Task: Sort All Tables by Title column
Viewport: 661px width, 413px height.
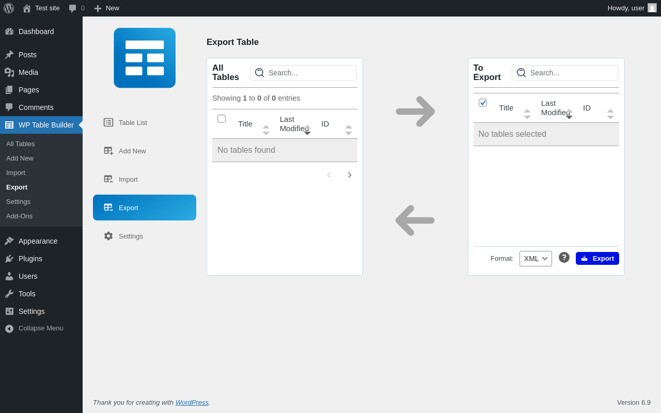Action: 245,124
